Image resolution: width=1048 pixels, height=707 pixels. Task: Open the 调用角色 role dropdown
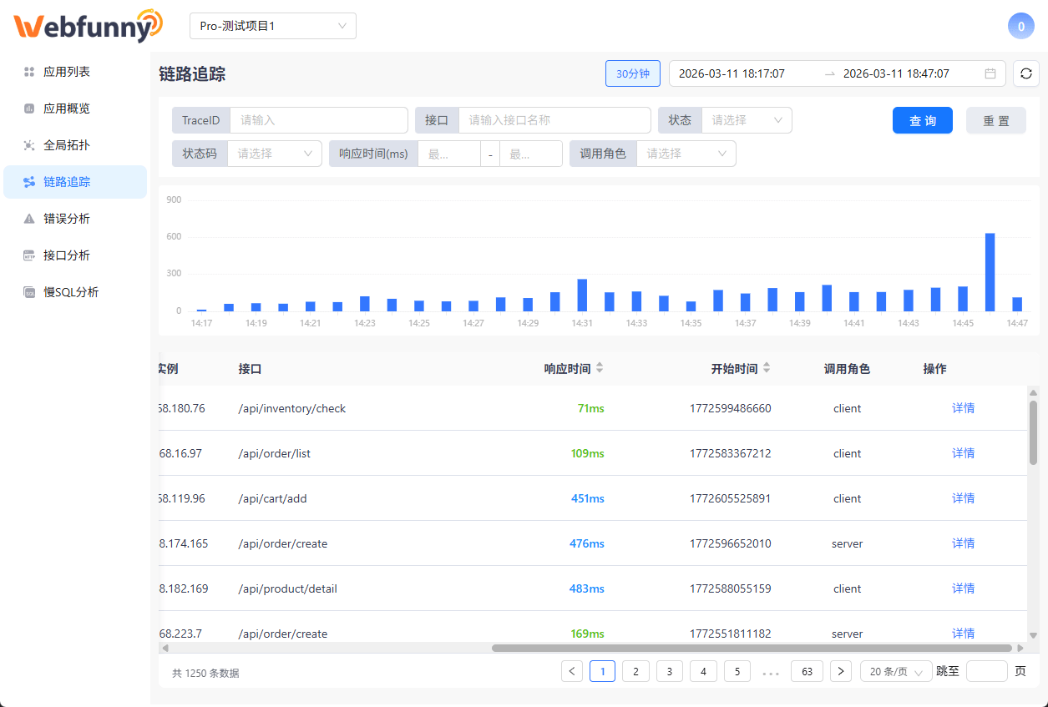pyautogui.click(x=686, y=153)
